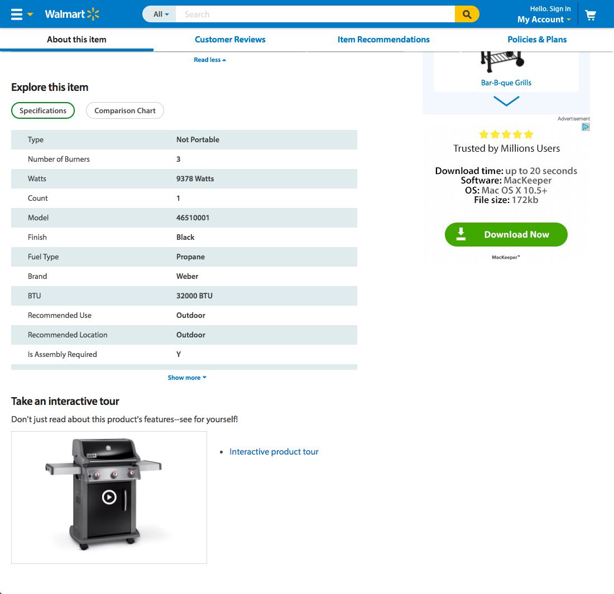This screenshot has height=594, width=614.
Task: Open the Comparison Chart
Action: point(124,110)
